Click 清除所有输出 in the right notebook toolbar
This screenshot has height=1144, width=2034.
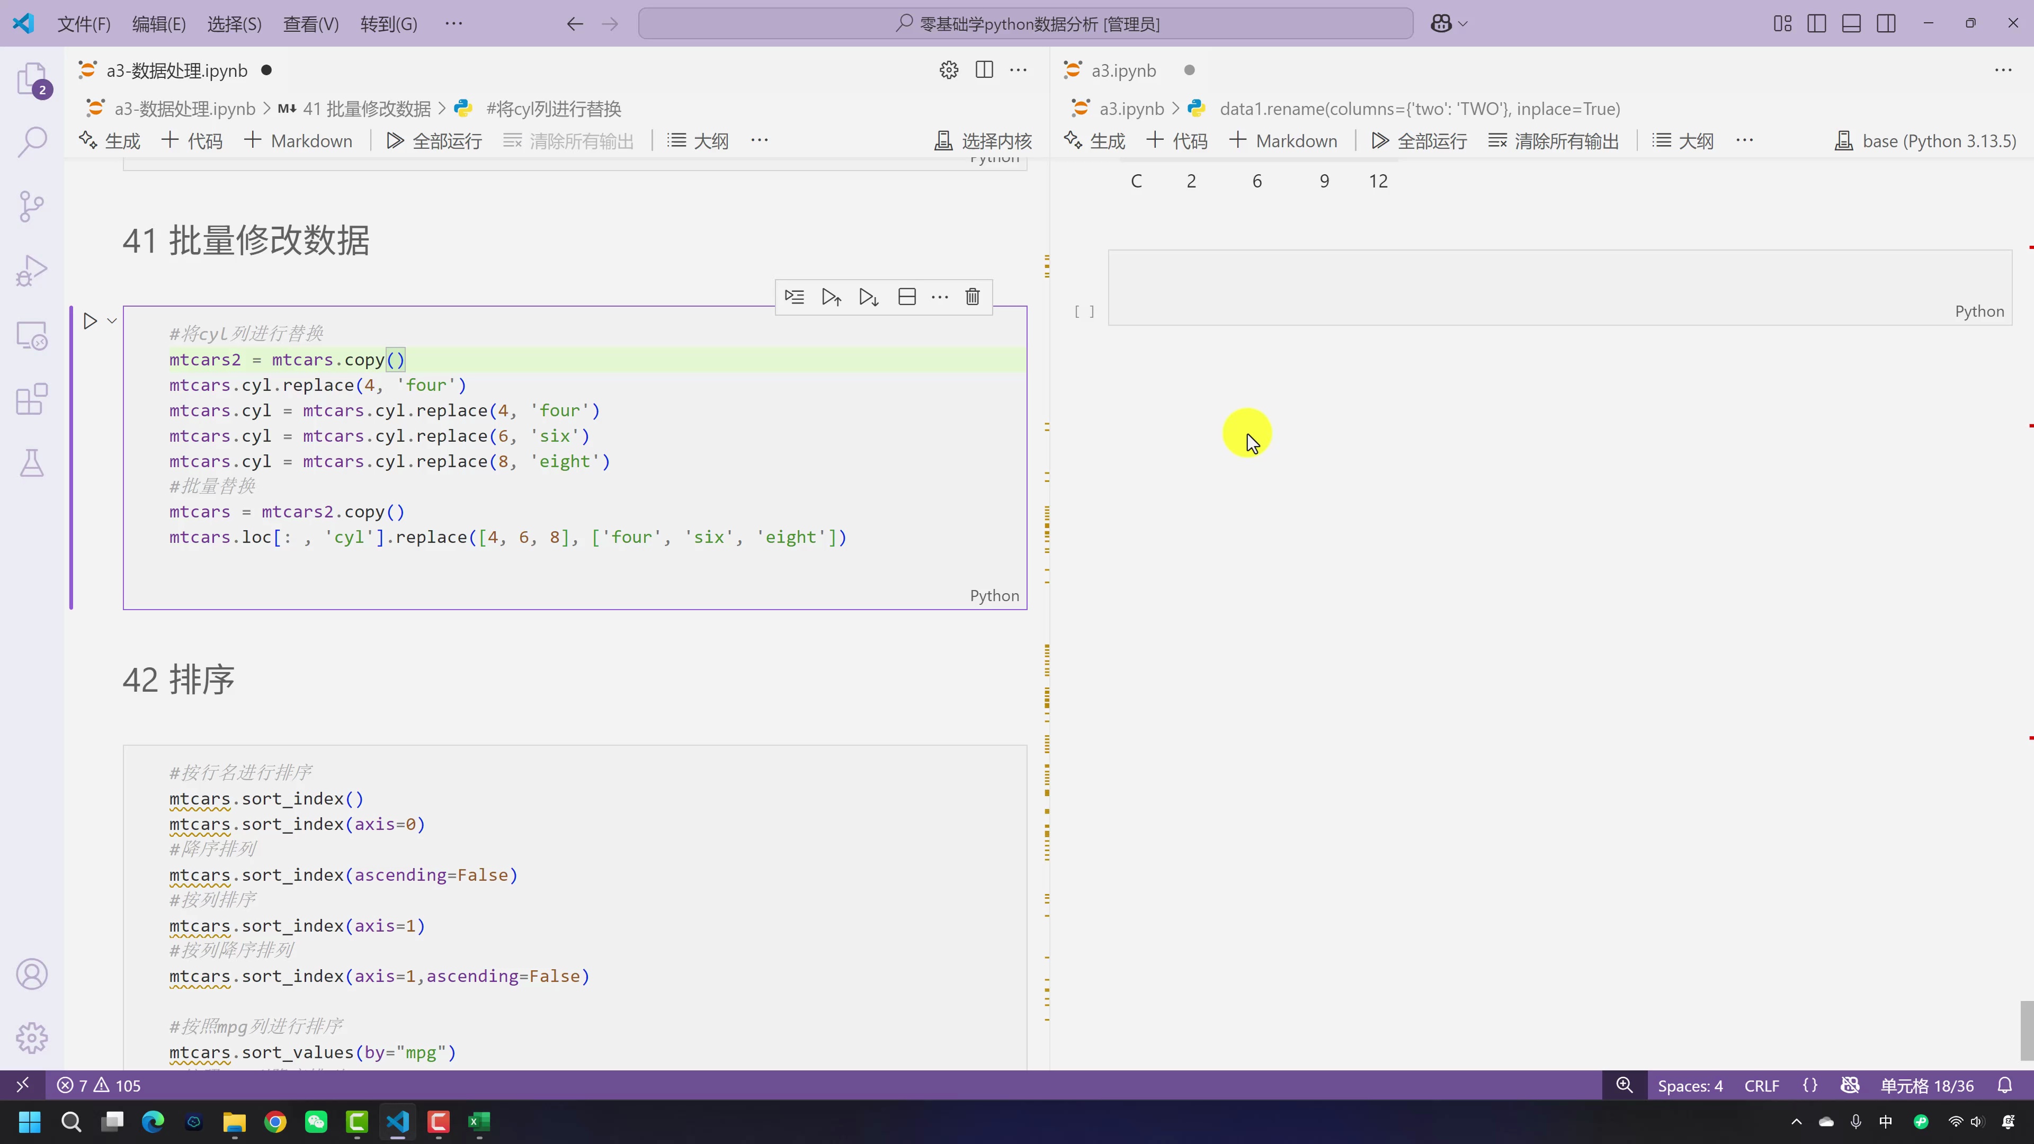coord(1554,140)
